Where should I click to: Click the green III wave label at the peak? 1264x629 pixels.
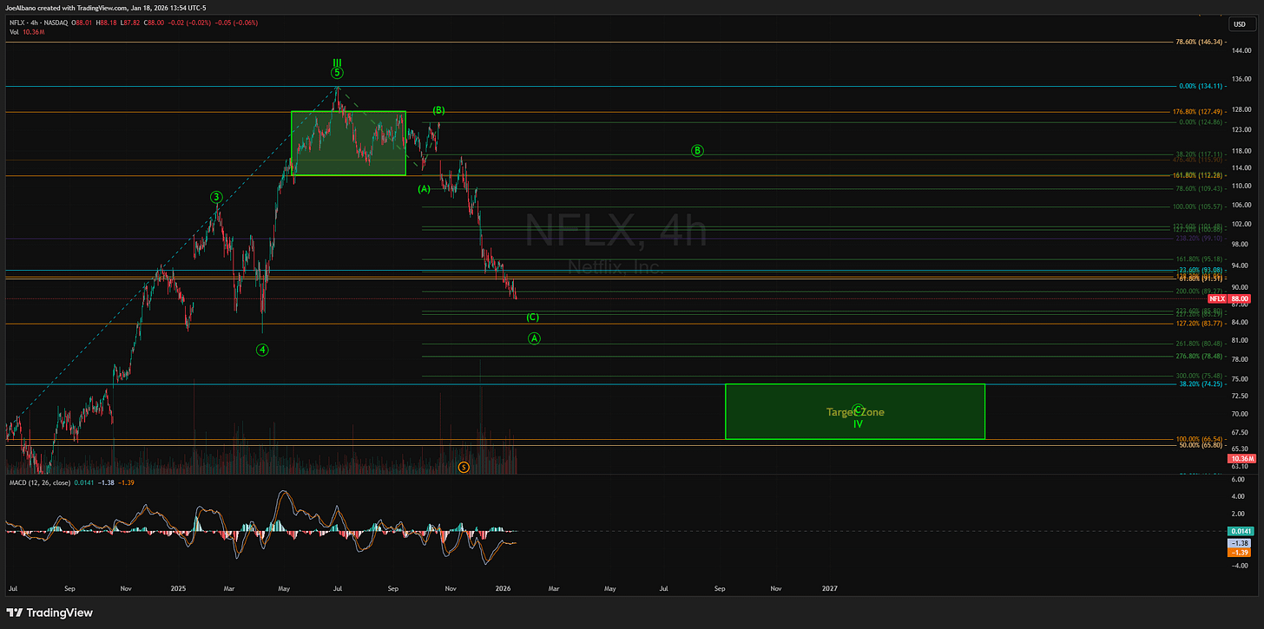(x=337, y=62)
